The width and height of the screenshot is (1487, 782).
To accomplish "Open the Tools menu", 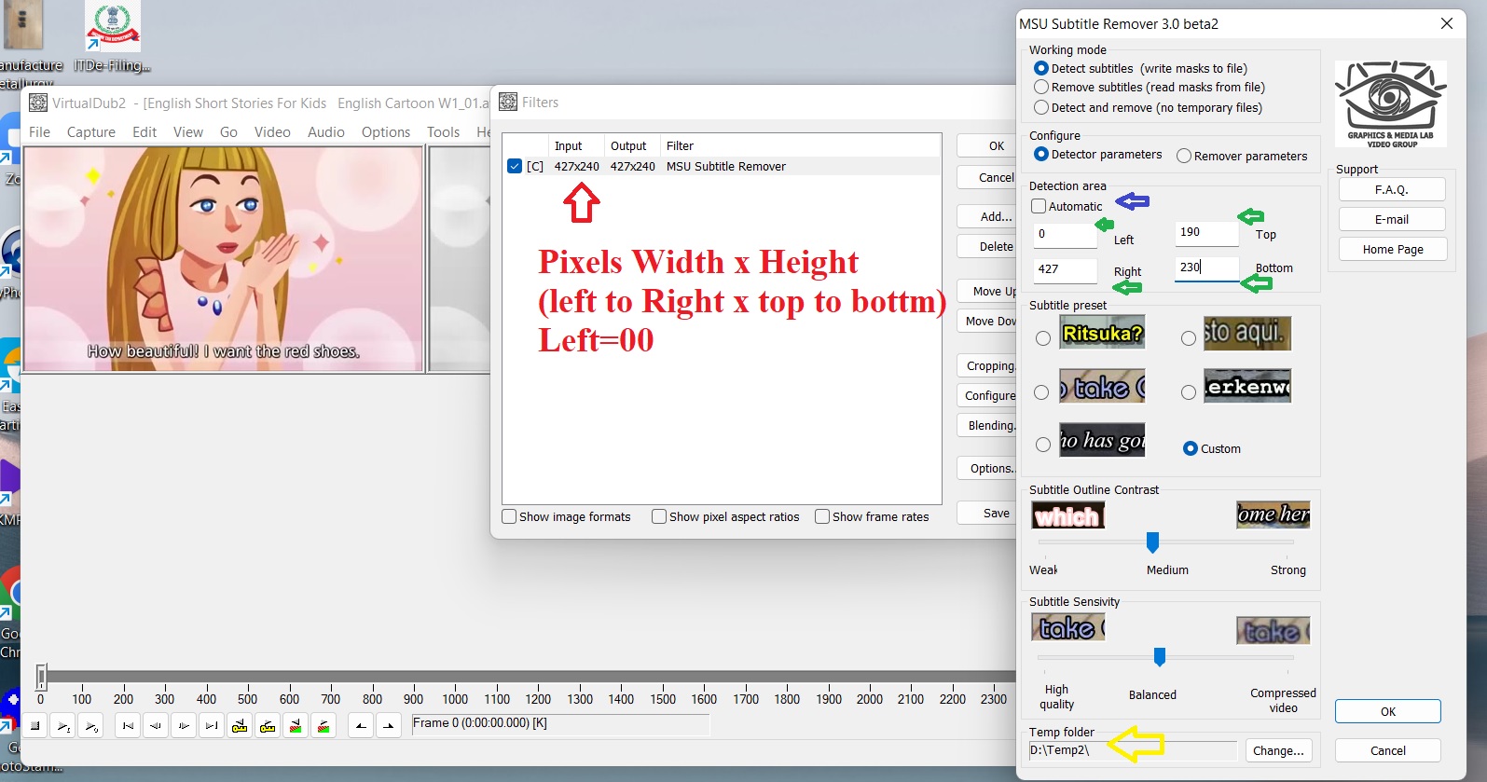I will coord(444,132).
